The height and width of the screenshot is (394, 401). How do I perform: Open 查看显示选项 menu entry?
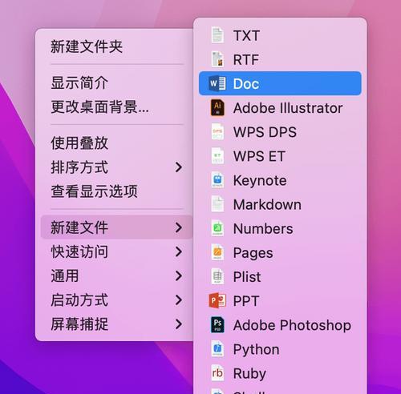(x=114, y=191)
